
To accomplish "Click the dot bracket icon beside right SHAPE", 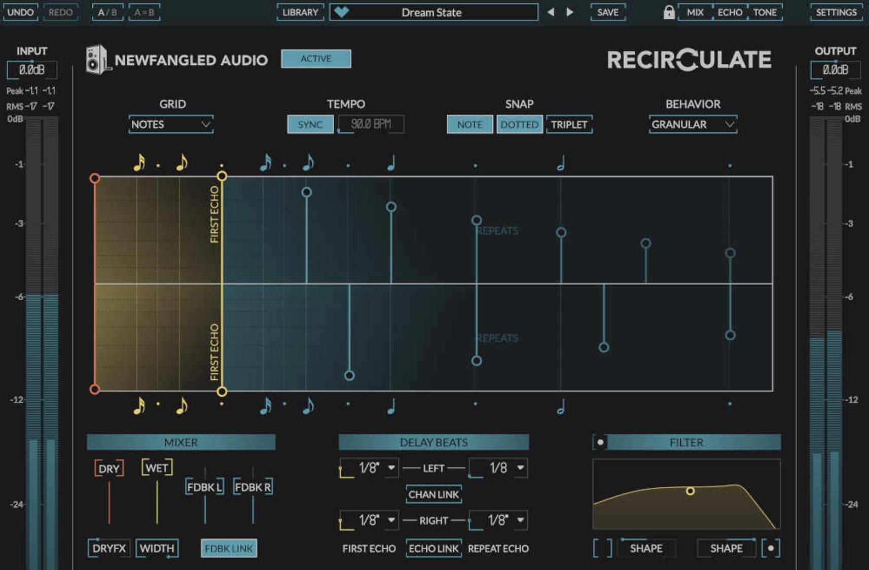I will point(771,548).
